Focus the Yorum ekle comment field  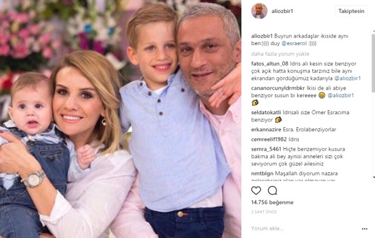click(x=305, y=229)
